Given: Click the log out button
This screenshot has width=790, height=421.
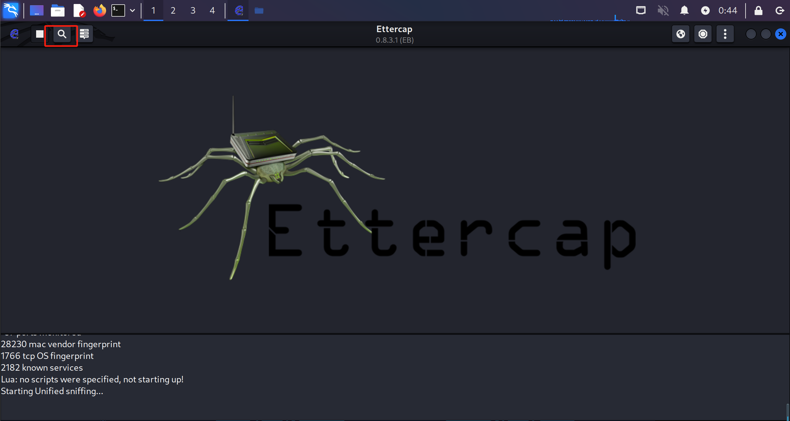Looking at the screenshot, I should tap(780, 11).
